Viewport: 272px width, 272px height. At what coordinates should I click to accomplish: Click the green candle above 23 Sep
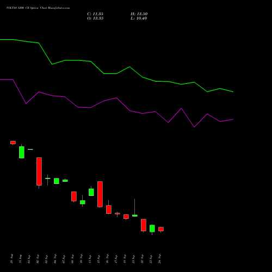152,228
